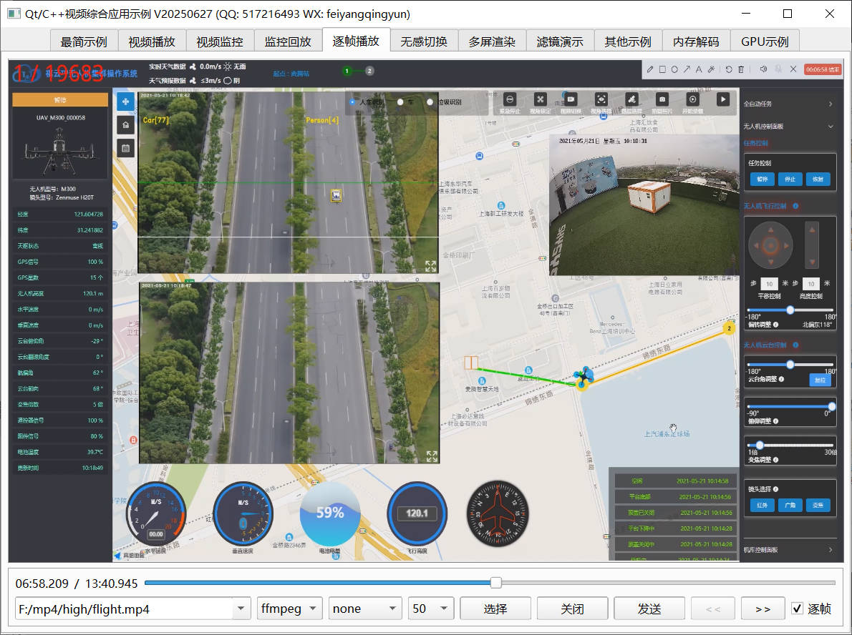Click the playback progress slider handle

495,583
